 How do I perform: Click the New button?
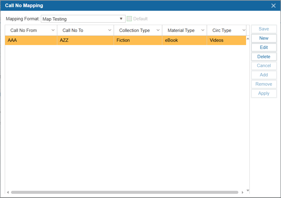pyautogui.click(x=264, y=38)
